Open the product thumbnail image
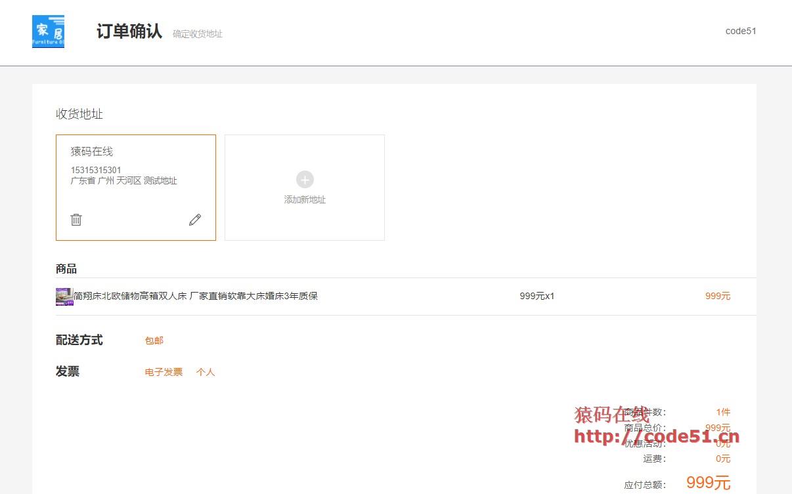The height and width of the screenshot is (494, 792). pyautogui.click(x=64, y=297)
